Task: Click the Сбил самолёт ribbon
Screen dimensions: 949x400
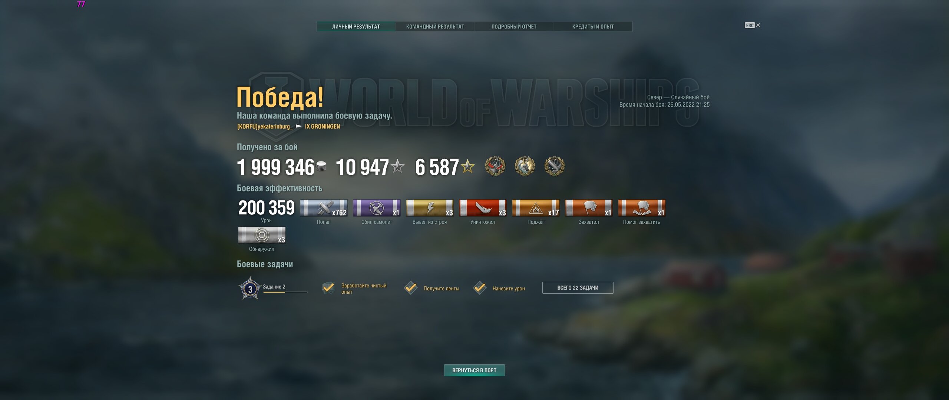Action: click(x=377, y=208)
